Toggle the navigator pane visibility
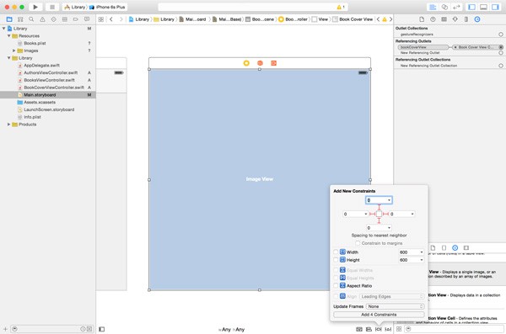 (471, 7)
